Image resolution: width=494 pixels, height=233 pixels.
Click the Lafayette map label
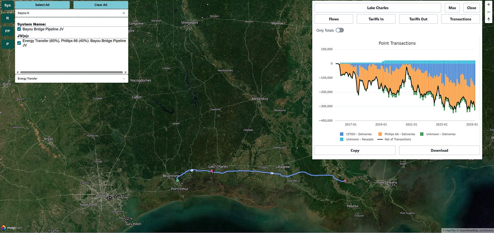point(283,167)
